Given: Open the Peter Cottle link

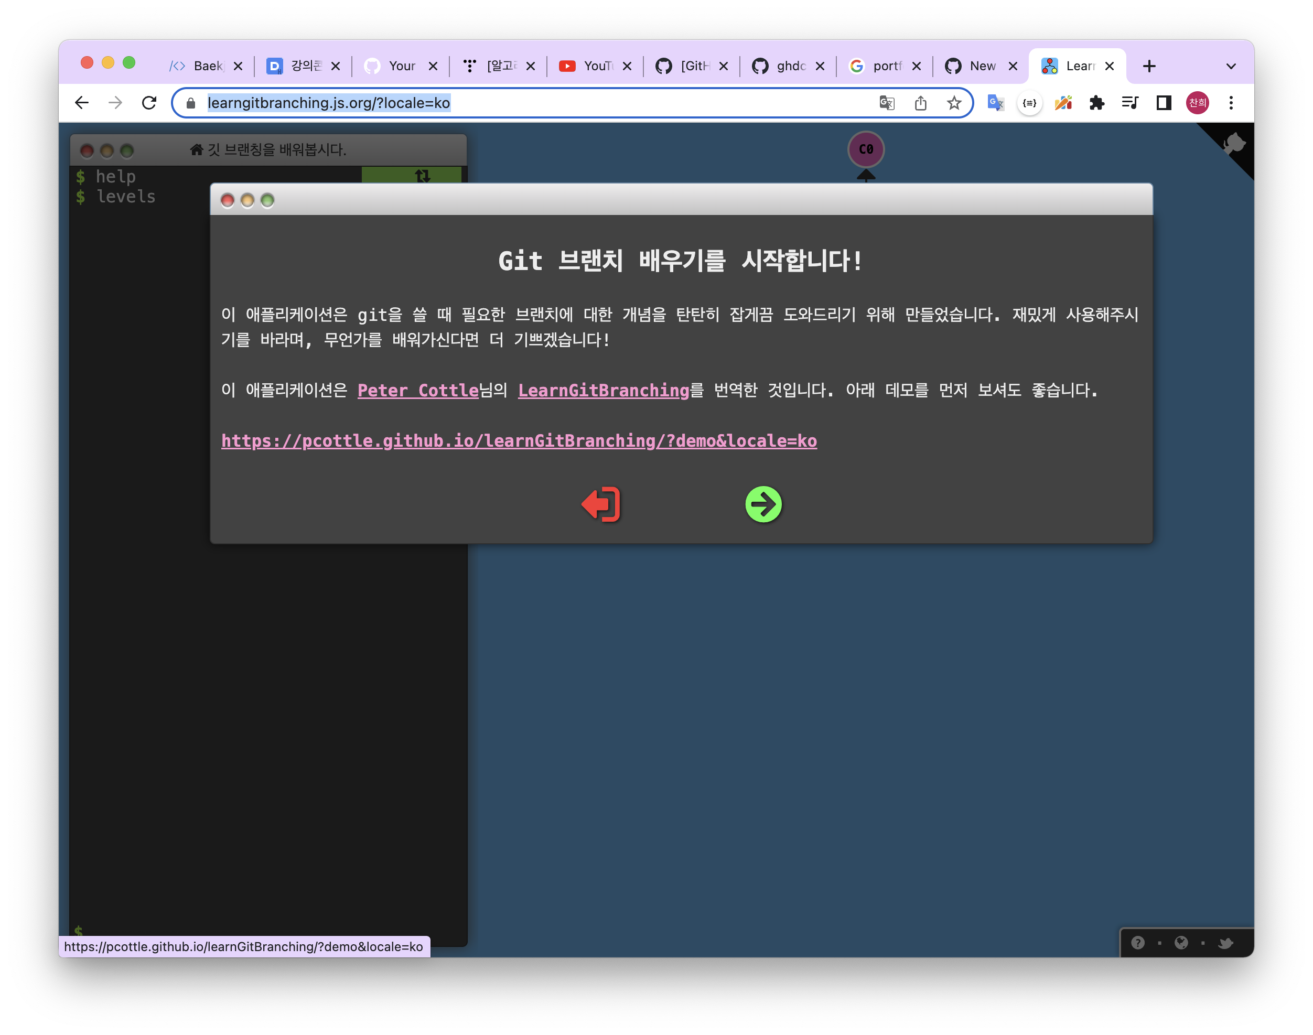Looking at the screenshot, I should point(417,390).
